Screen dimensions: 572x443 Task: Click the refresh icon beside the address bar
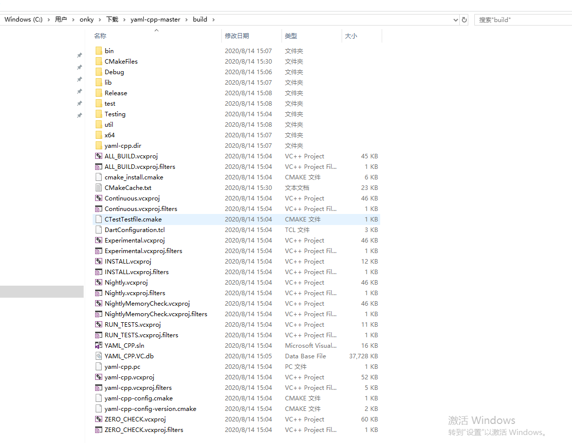(464, 20)
